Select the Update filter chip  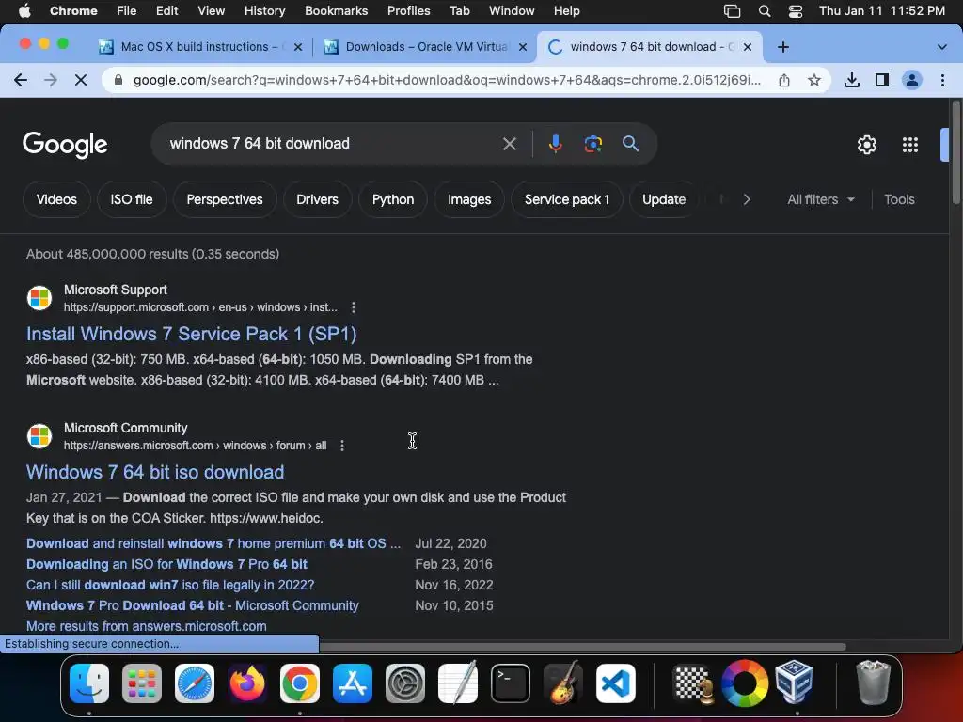[x=664, y=199]
